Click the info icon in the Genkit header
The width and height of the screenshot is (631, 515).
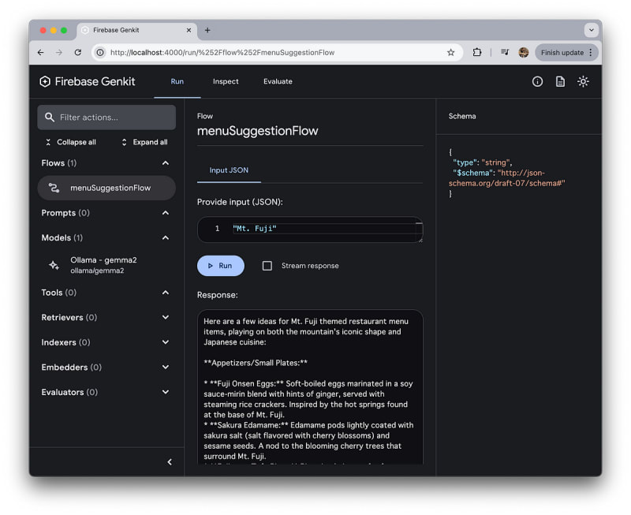pyautogui.click(x=537, y=81)
